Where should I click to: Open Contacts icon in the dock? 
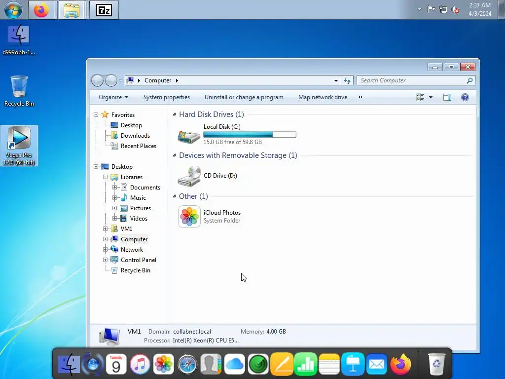[x=211, y=365]
